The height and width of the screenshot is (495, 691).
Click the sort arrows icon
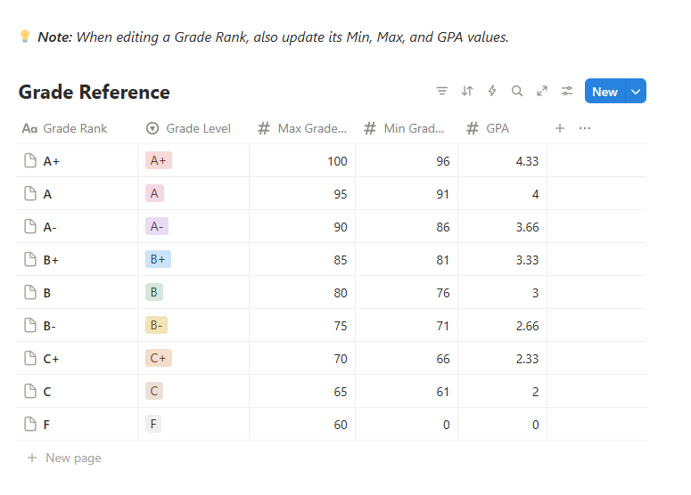click(467, 92)
